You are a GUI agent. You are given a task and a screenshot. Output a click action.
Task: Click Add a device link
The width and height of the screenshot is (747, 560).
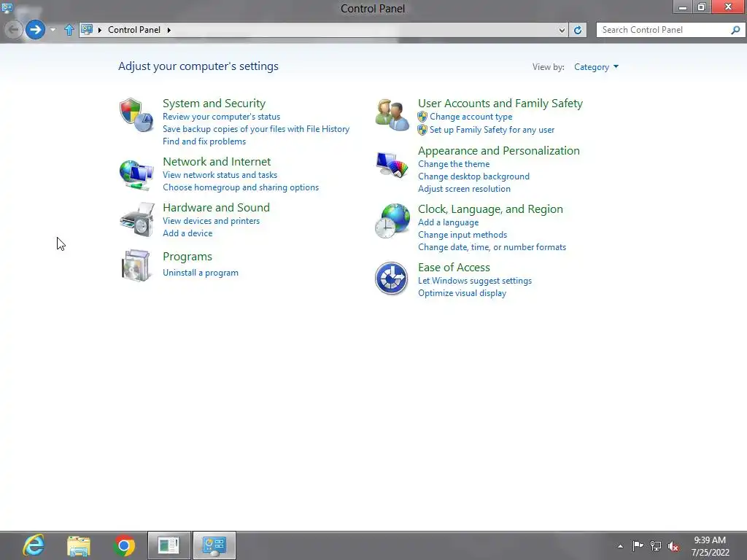[x=187, y=233]
